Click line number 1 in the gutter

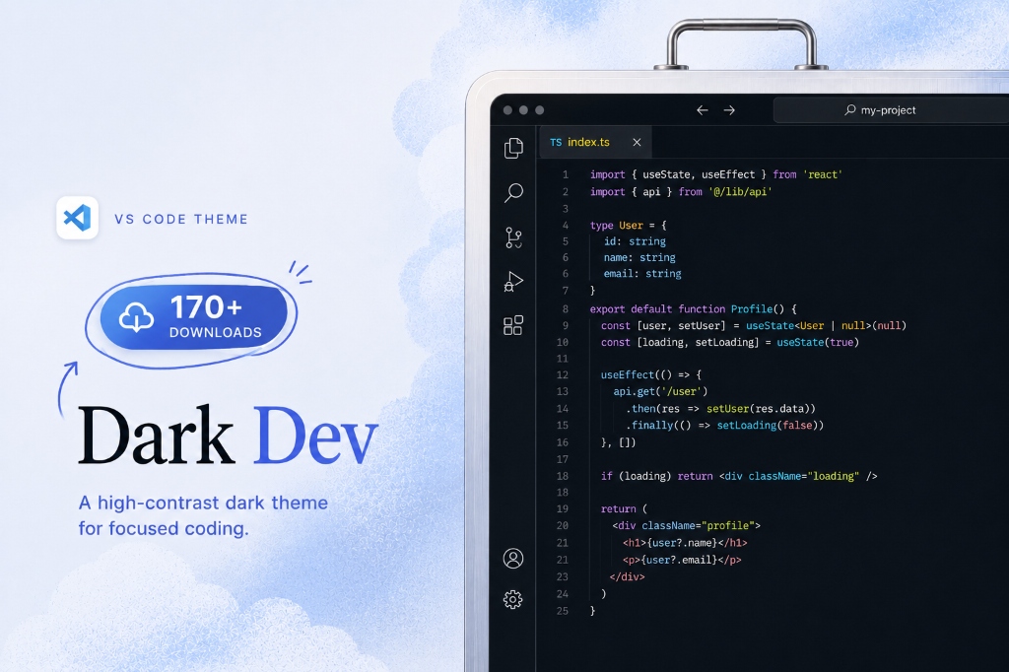point(566,174)
